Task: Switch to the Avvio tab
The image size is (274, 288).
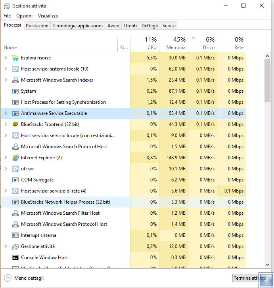Action: click(113, 26)
